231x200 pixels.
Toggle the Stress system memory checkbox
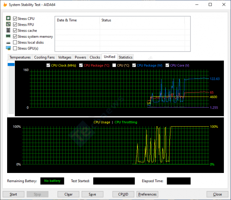[x=15, y=36]
